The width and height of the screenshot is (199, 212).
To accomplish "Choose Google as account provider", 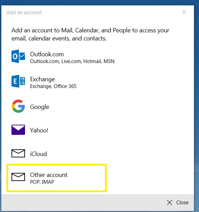I will [30, 107].
